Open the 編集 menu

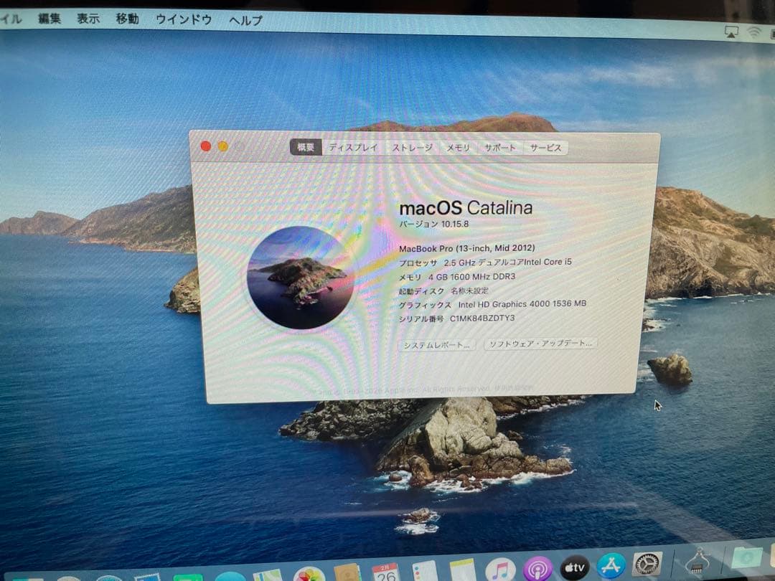(49, 18)
